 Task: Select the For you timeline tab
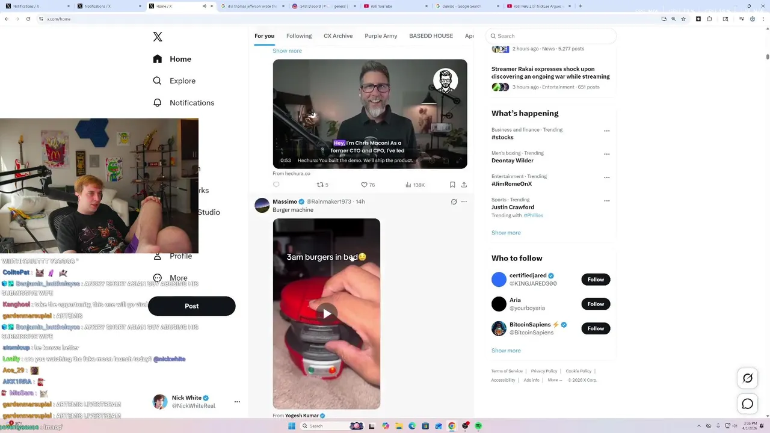[264, 36]
